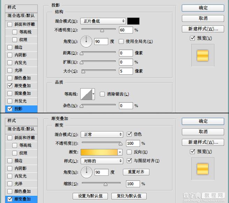Click the 距离 pixel value field

pyautogui.click(x=126, y=53)
